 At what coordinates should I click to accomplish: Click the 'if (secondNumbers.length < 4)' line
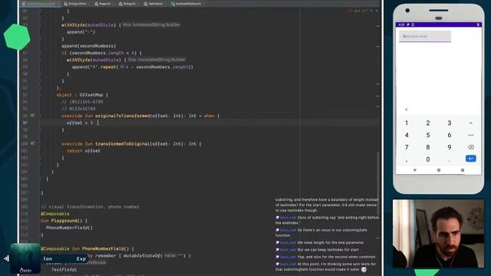101,53
